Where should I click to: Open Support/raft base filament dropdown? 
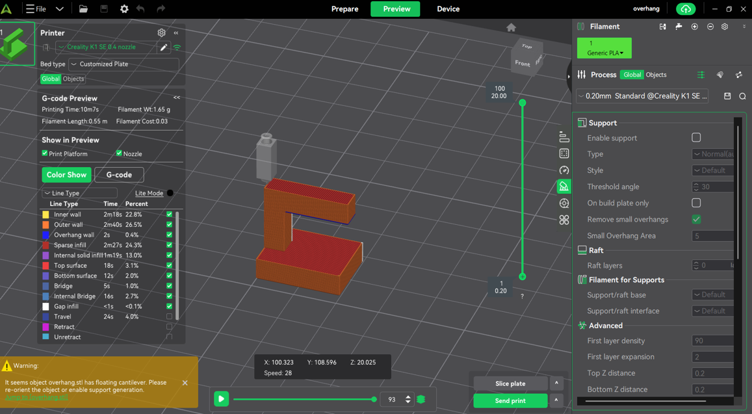click(713, 294)
